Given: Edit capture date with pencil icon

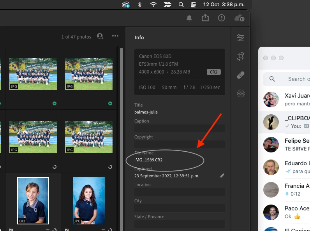Looking at the screenshot, I should coord(222,176).
